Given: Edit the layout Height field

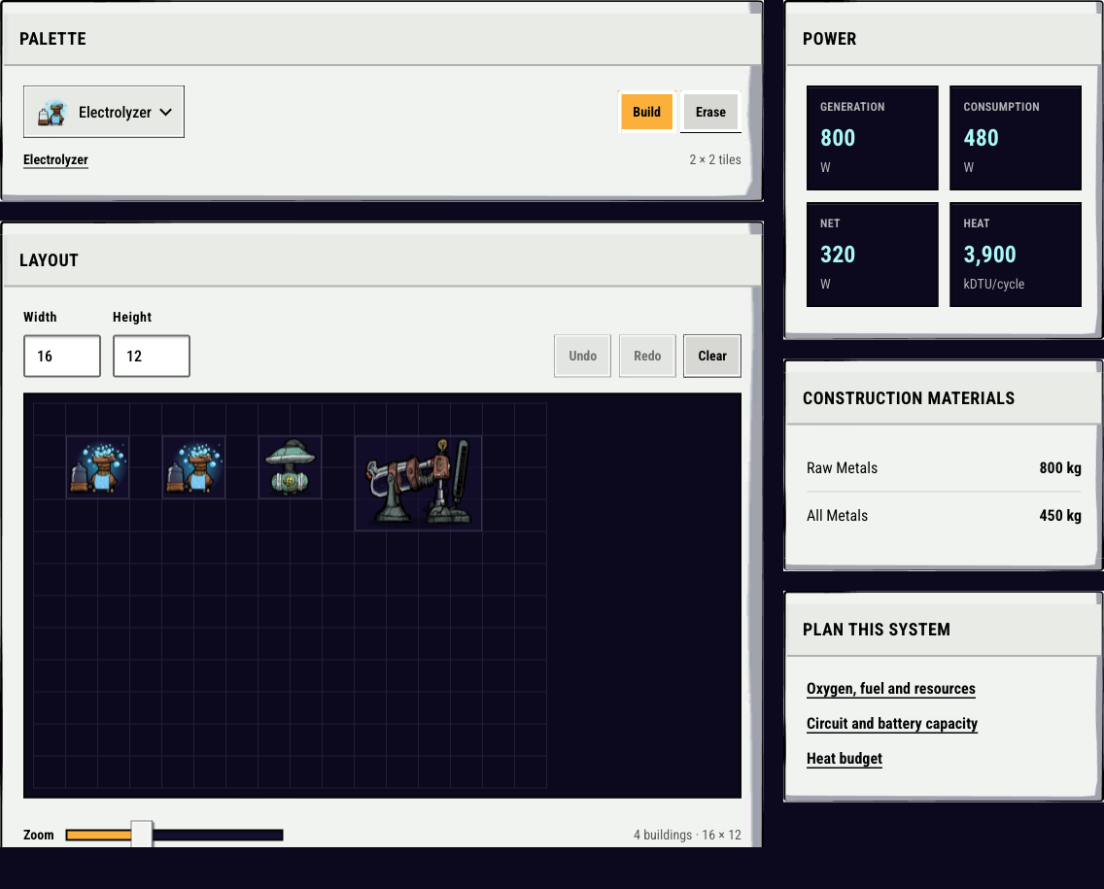Looking at the screenshot, I should 152,357.
